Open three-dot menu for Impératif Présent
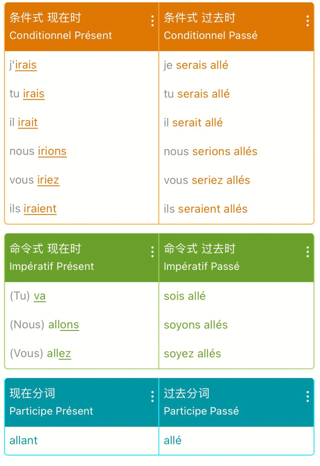 tap(152, 252)
